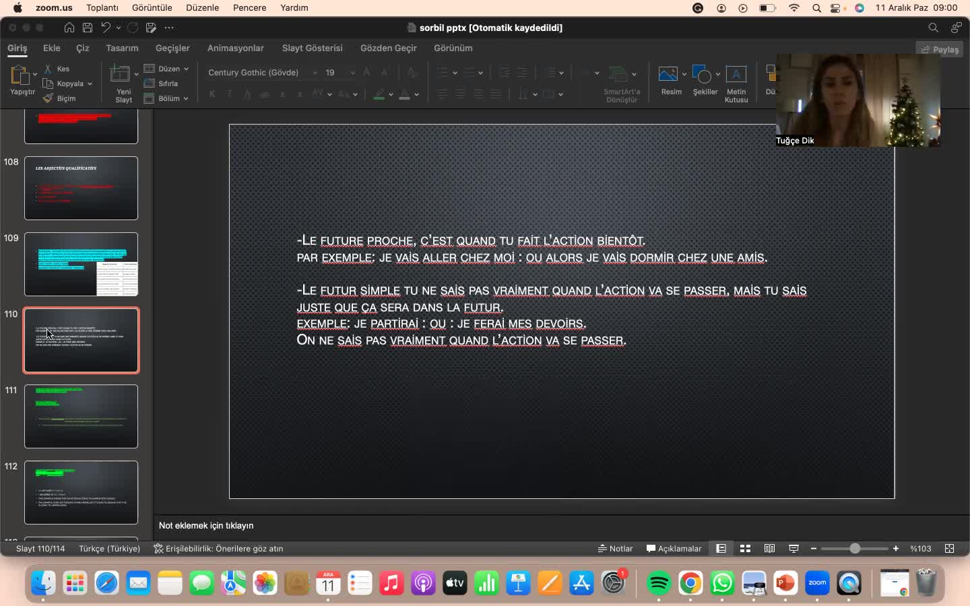
Task: Click the font color A swatch
Action: pyautogui.click(x=404, y=94)
